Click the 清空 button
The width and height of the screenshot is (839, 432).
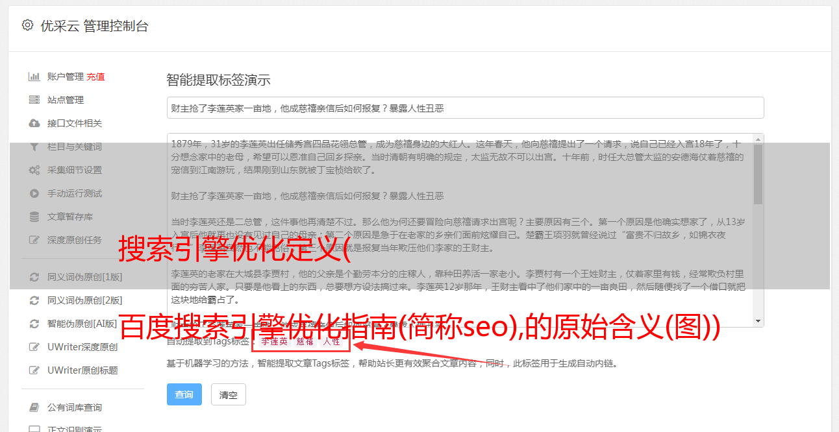[x=229, y=394]
